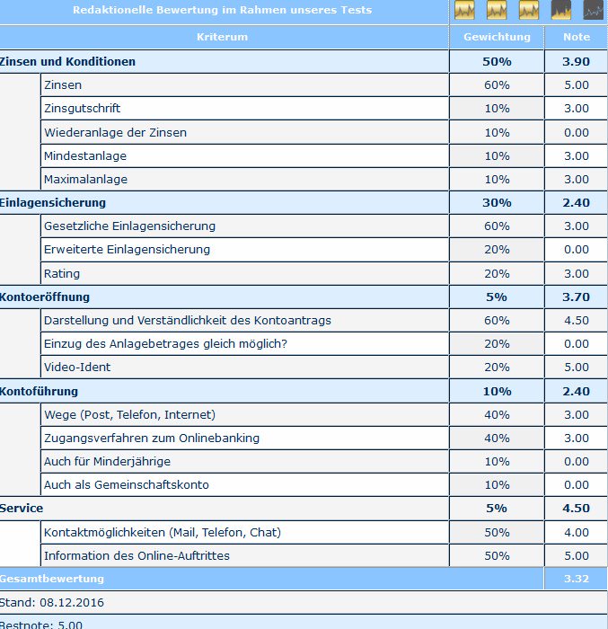Viewport: 608px width, 629px height.
Task: Select 'Wege (Post, Telefon, Internet)' label
Action: pos(129,414)
